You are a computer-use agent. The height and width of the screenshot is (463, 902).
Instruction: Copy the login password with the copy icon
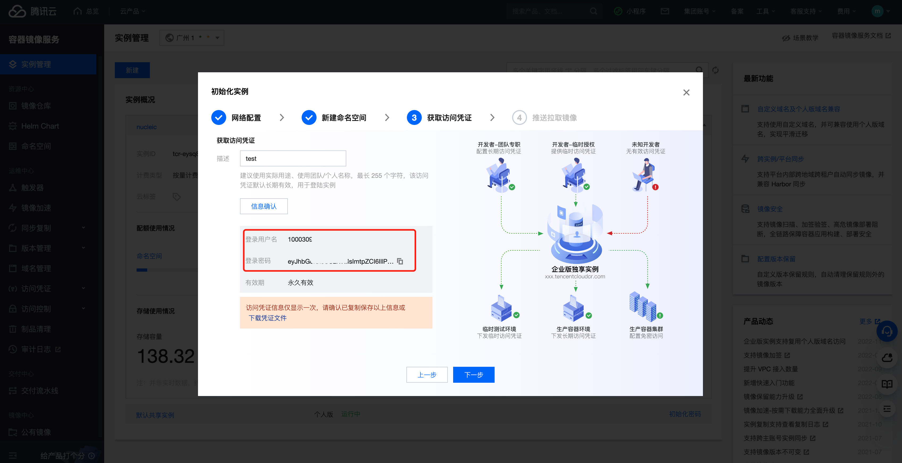point(400,261)
